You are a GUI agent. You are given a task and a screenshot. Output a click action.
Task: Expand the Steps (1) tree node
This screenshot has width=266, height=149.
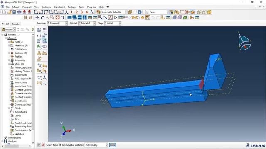9,64
